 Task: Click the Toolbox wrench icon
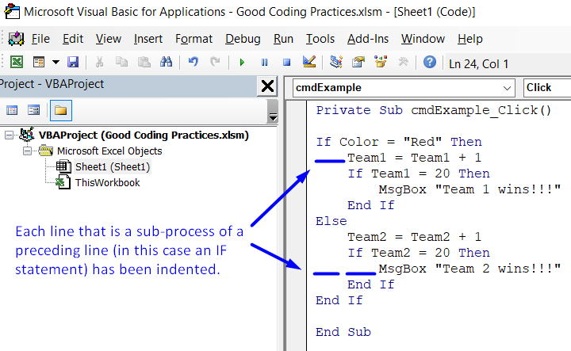403,63
